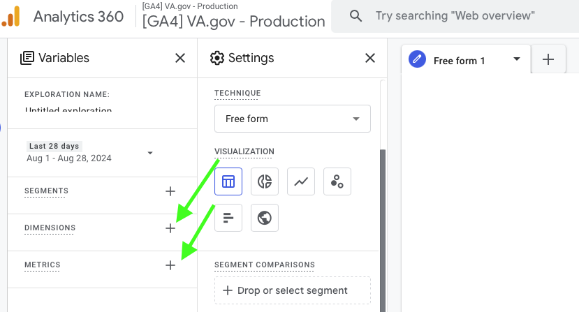579x312 pixels.
Task: Add a new segment with plus icon
Action: 170,191
